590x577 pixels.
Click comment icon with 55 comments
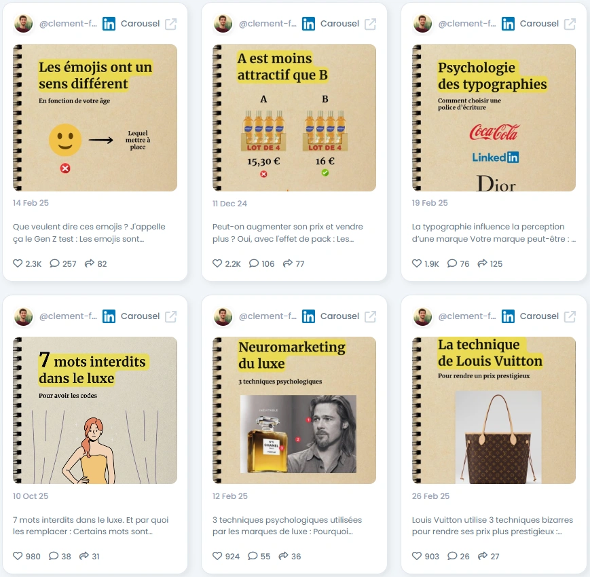pyautogui.click(x=253, y=555)
